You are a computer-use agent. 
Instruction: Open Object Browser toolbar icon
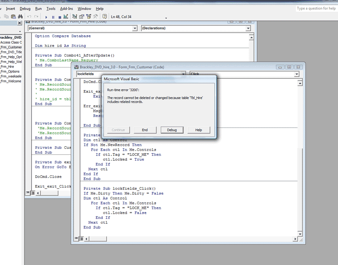(x=89, y=17)
